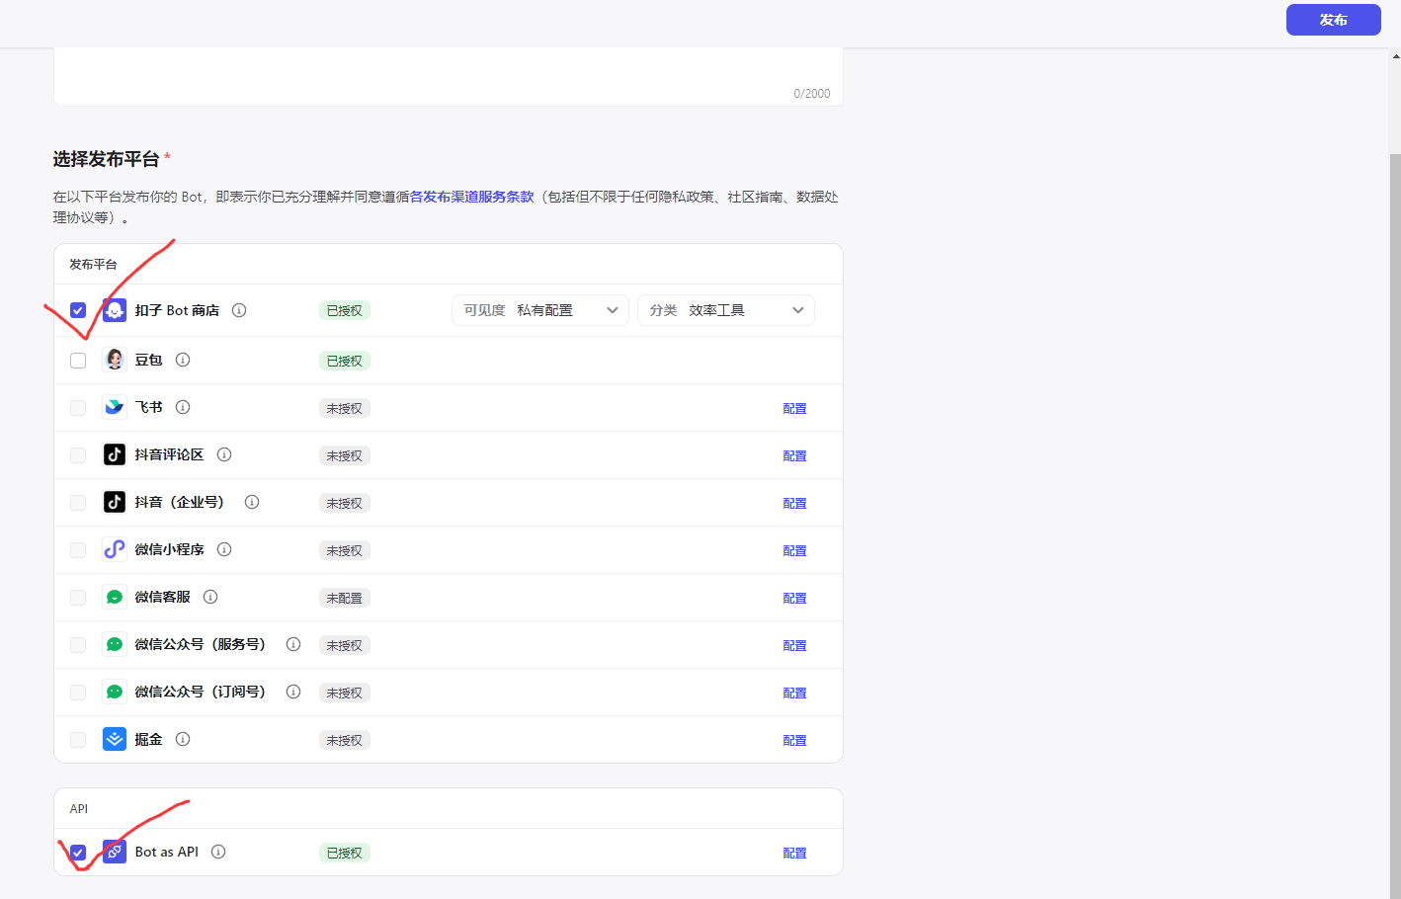Click the 飞书 platform icon
The height and width of the screenshot is (899, 1401).
coord(115,407)
